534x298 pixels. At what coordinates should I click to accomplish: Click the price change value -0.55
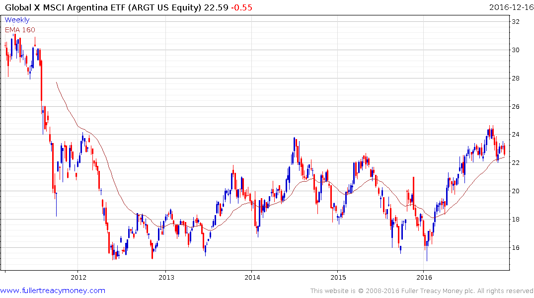[x=242, y=7]
